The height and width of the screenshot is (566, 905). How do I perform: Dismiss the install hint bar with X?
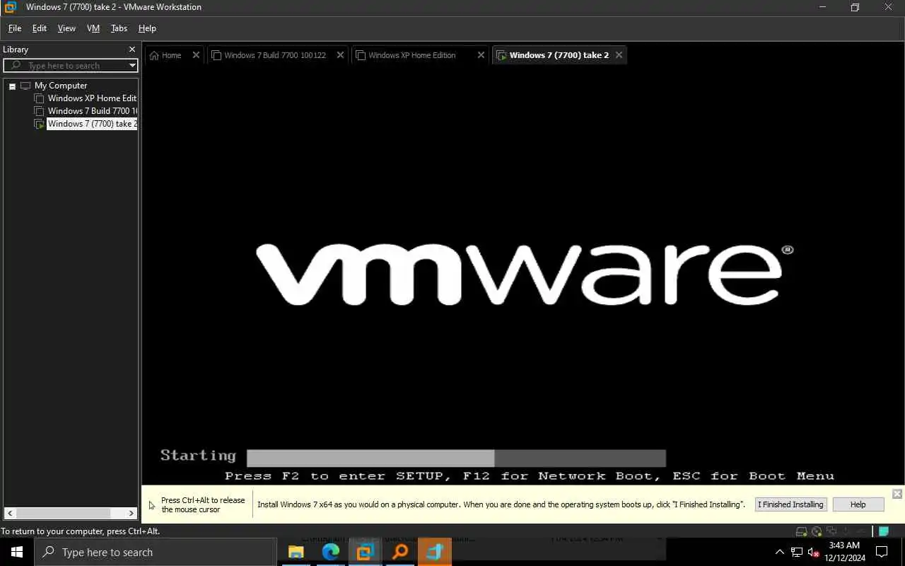(897, 494)
